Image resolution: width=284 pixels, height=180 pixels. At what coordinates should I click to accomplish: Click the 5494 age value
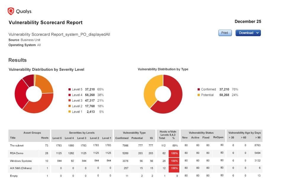pyautogui.click(x=257, y=153)
